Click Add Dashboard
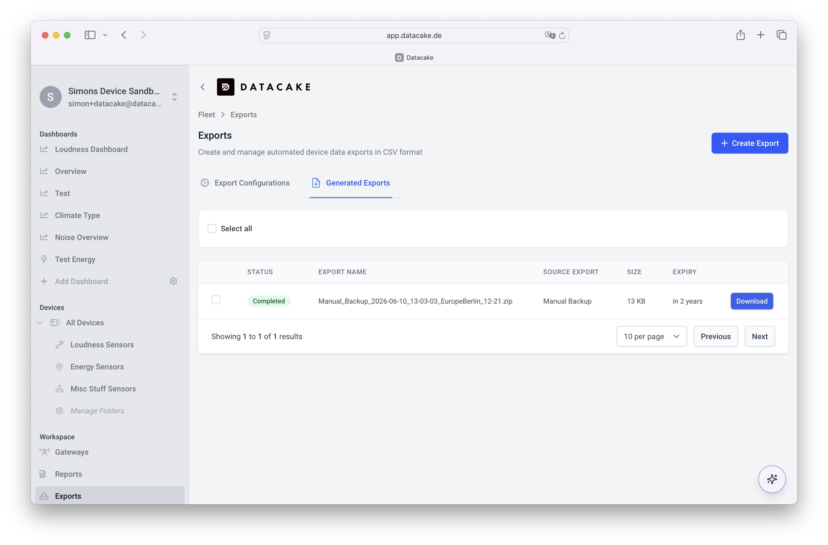This screenshot has height=545, width=828. [x=81, y=281]
